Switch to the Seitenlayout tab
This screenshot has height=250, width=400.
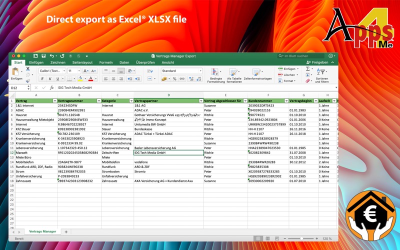[82, 62]
